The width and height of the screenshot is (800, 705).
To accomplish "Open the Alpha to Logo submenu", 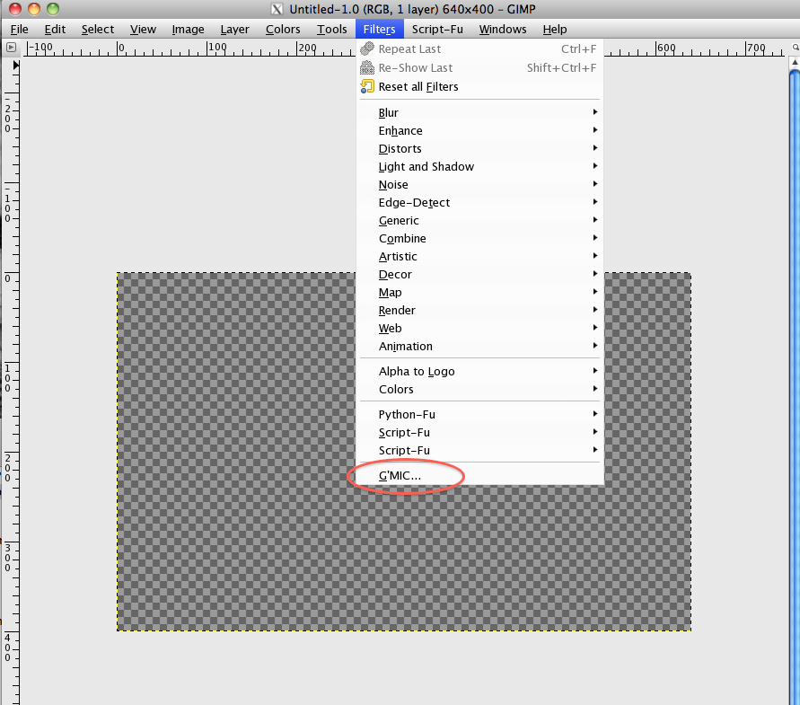I will [479, 371].
